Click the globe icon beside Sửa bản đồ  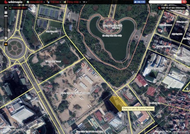(x=28, y=2)
